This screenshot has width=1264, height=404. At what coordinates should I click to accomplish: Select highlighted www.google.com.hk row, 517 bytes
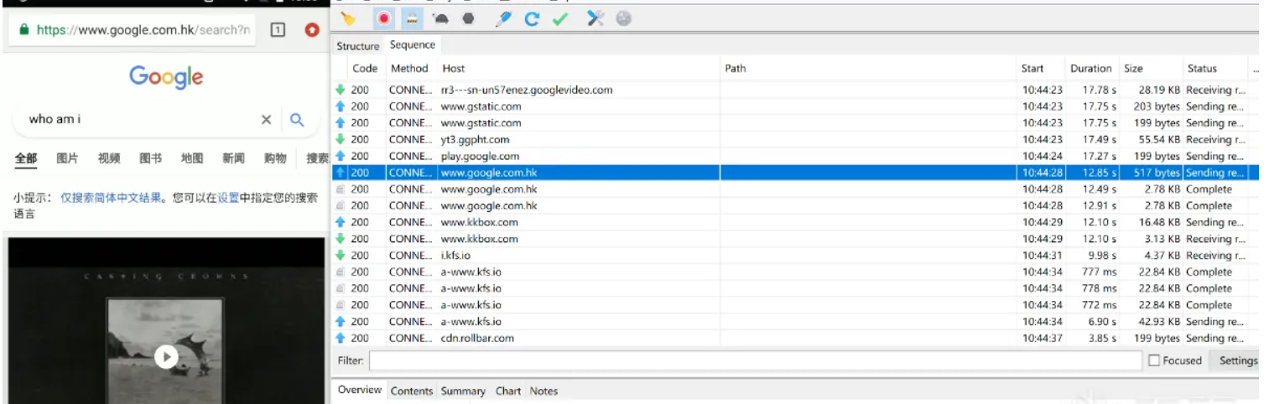pos(796,173)
